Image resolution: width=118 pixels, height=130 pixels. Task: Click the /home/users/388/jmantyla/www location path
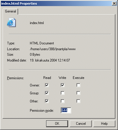click(x=53, y=49)
